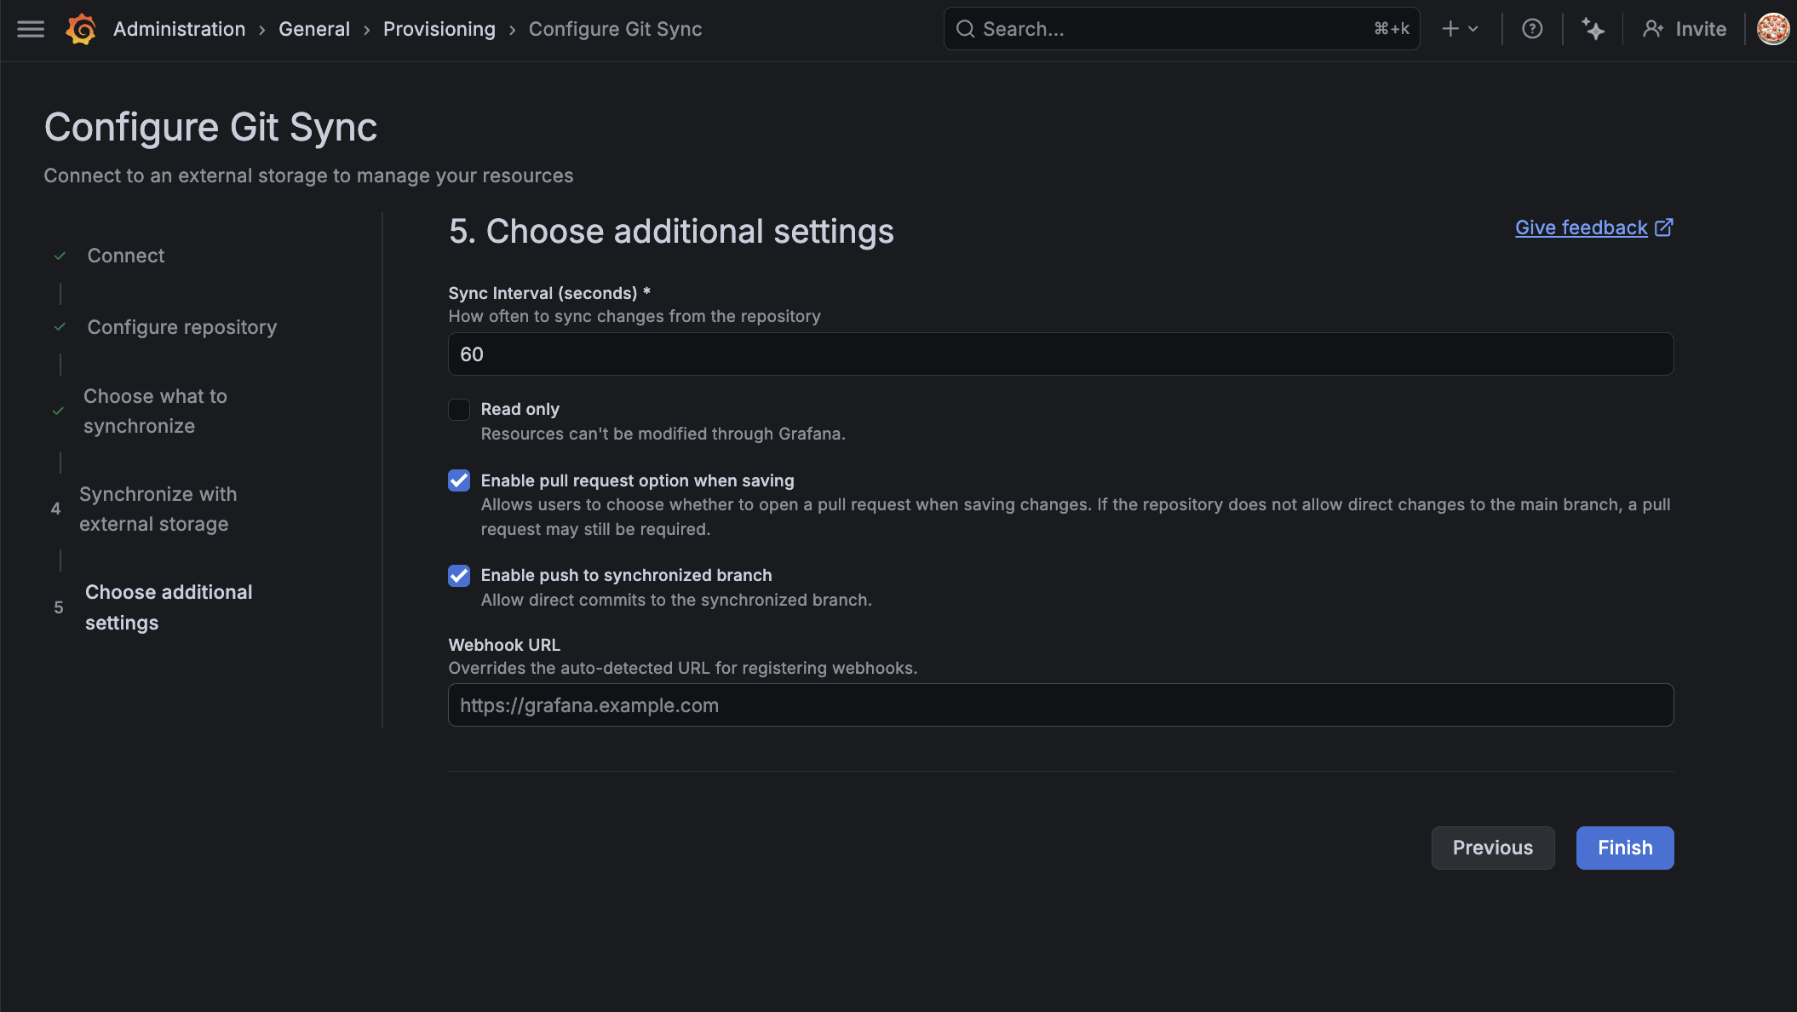Uncheck Enable pull request option when saving
This screenshot has height=1012, width=1797.
click(459, 480)
